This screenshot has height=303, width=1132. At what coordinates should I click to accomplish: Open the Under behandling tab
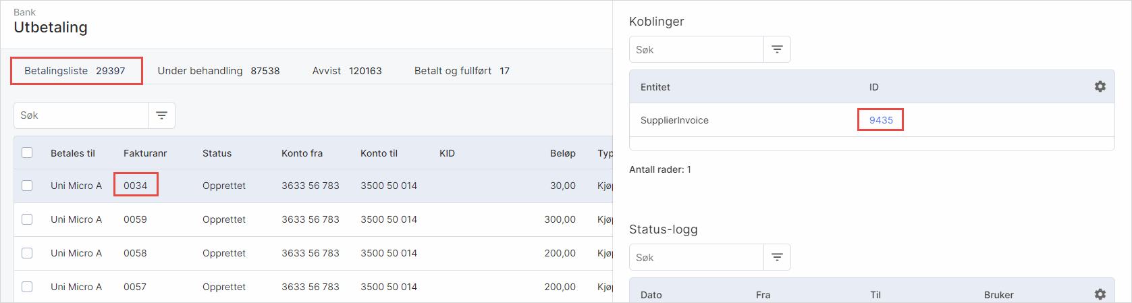pyautogui.click(x=218, y=71)
